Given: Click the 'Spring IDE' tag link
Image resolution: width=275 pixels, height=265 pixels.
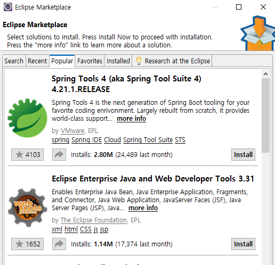Looking at the screenshot, I should coord(86,140).
